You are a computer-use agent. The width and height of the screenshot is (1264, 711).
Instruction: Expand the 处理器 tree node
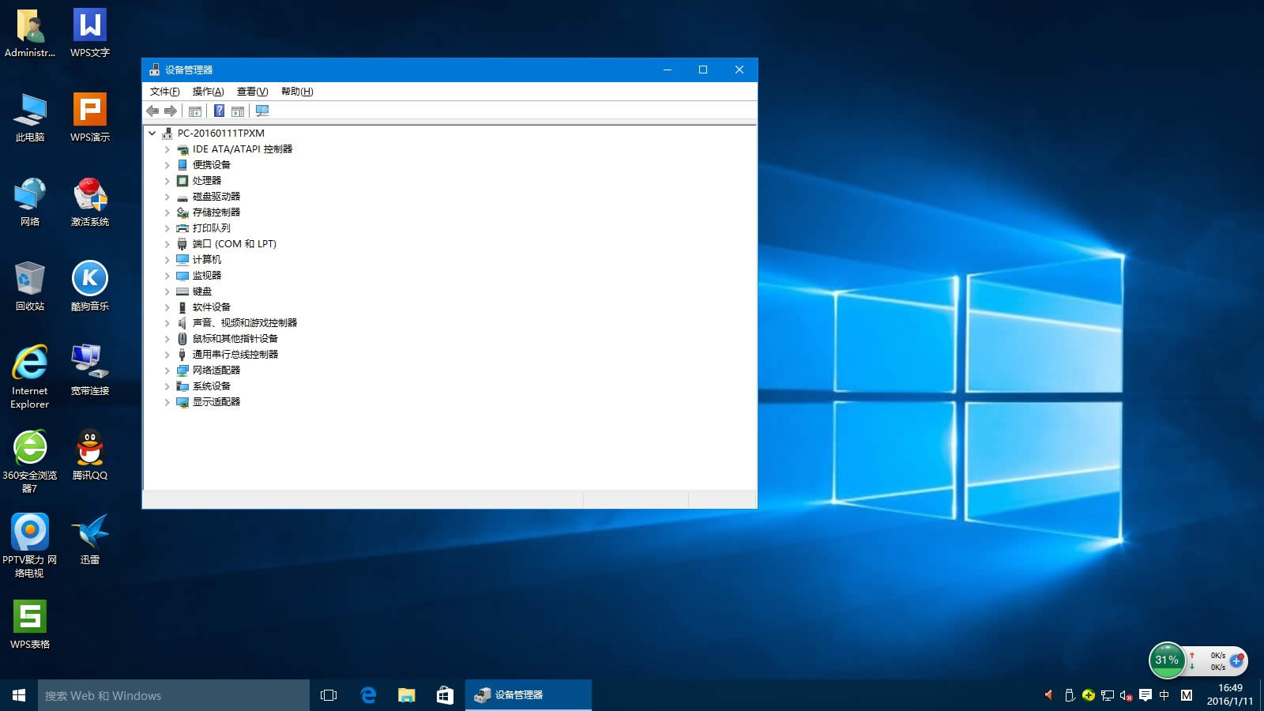[167, 180]
